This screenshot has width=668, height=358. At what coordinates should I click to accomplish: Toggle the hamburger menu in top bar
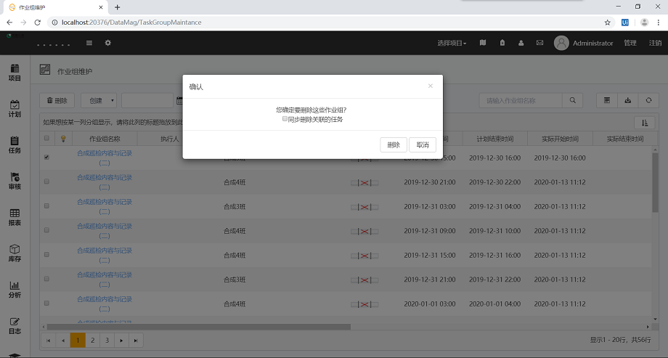[89, 43]
